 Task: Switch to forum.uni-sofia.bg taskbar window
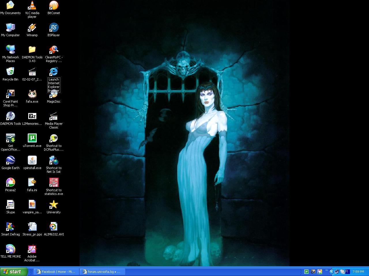[103, 272]
